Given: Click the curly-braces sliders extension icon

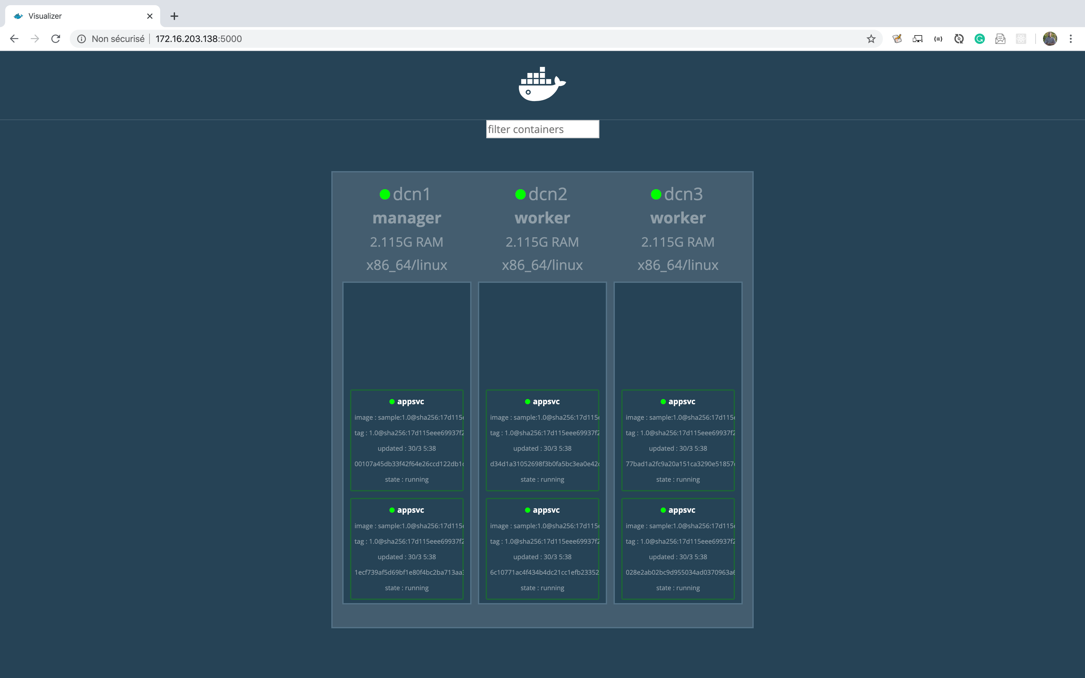Looking at the screenshot, I should (x=938, y=39).
